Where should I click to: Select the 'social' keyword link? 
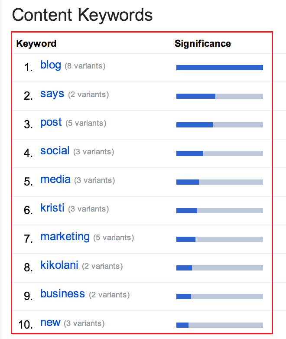55,151
